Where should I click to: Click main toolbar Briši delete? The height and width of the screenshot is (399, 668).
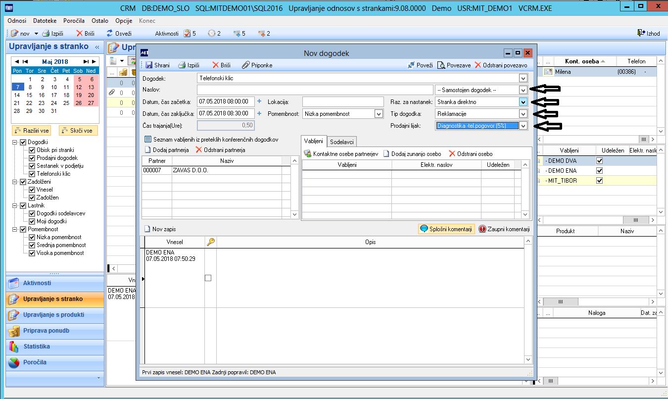(x=85, y=33)
